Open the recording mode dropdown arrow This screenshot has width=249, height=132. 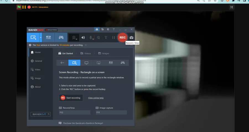[41, 38]
